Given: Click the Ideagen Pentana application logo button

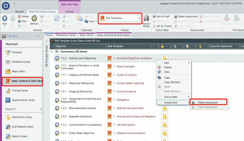Looking at the screenshot, I should [6, 6].
